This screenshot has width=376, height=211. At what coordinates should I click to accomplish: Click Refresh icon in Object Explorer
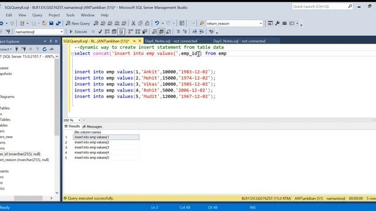pyautogui.click(x=45, y=49)
